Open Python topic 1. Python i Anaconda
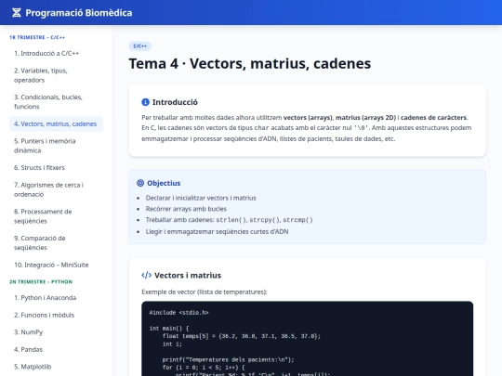This screenshot has height=376, width=502. (57, 298)
